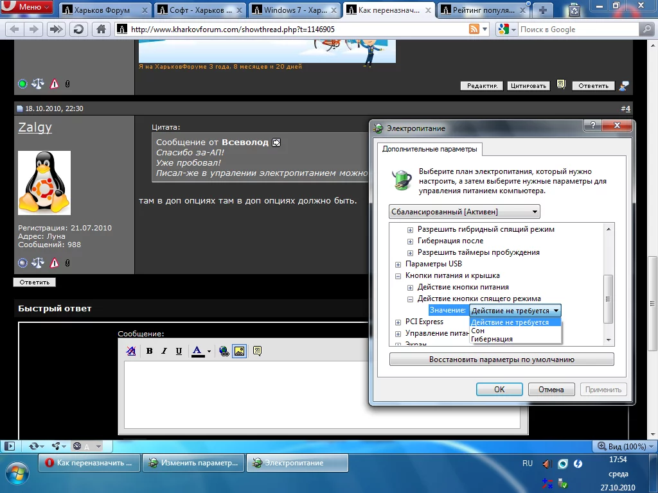
Task: Expand the Параметры USB node
Action: click(398, 264)
